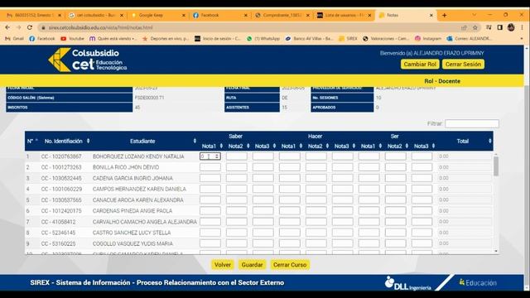530x298 pixels.
Task: Click Hacer Nota1 field for Cadena Garcia
Action: (x=290, y=178)
